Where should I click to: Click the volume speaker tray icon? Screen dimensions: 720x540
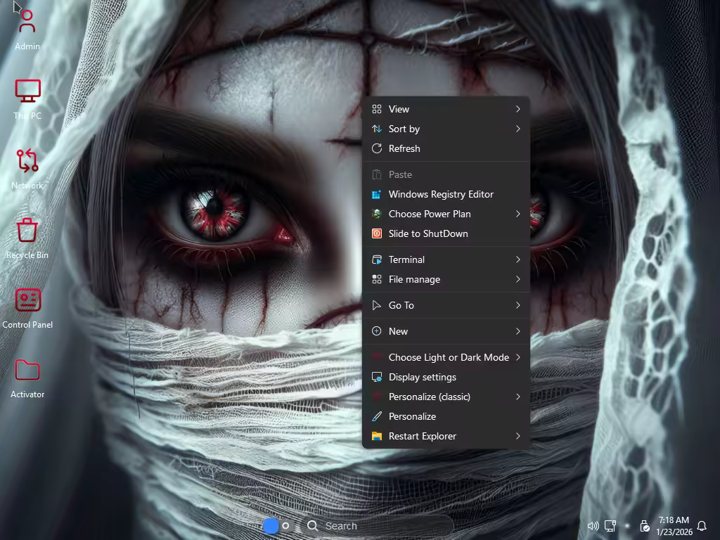(x=593, y=526)
